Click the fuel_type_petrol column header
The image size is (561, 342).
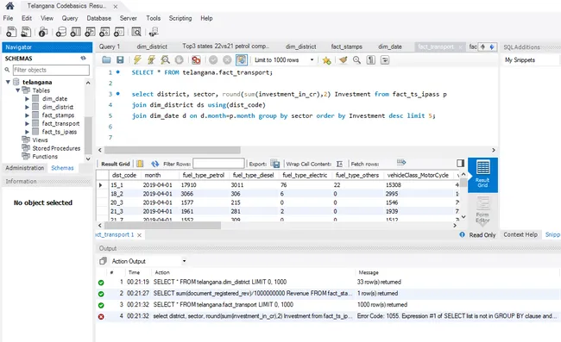coord(203,175)
